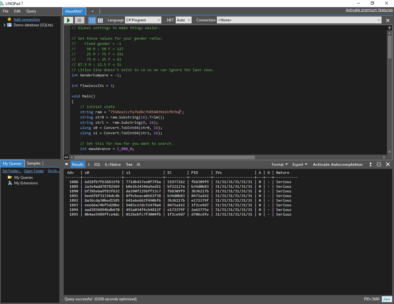Switch to the IL+Native tab
This screenshot has width=394, height=304.
[113, 165]
